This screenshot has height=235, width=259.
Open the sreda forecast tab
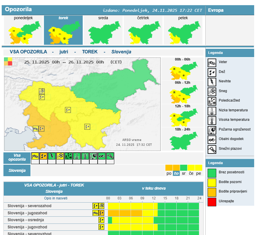point(103,30)
